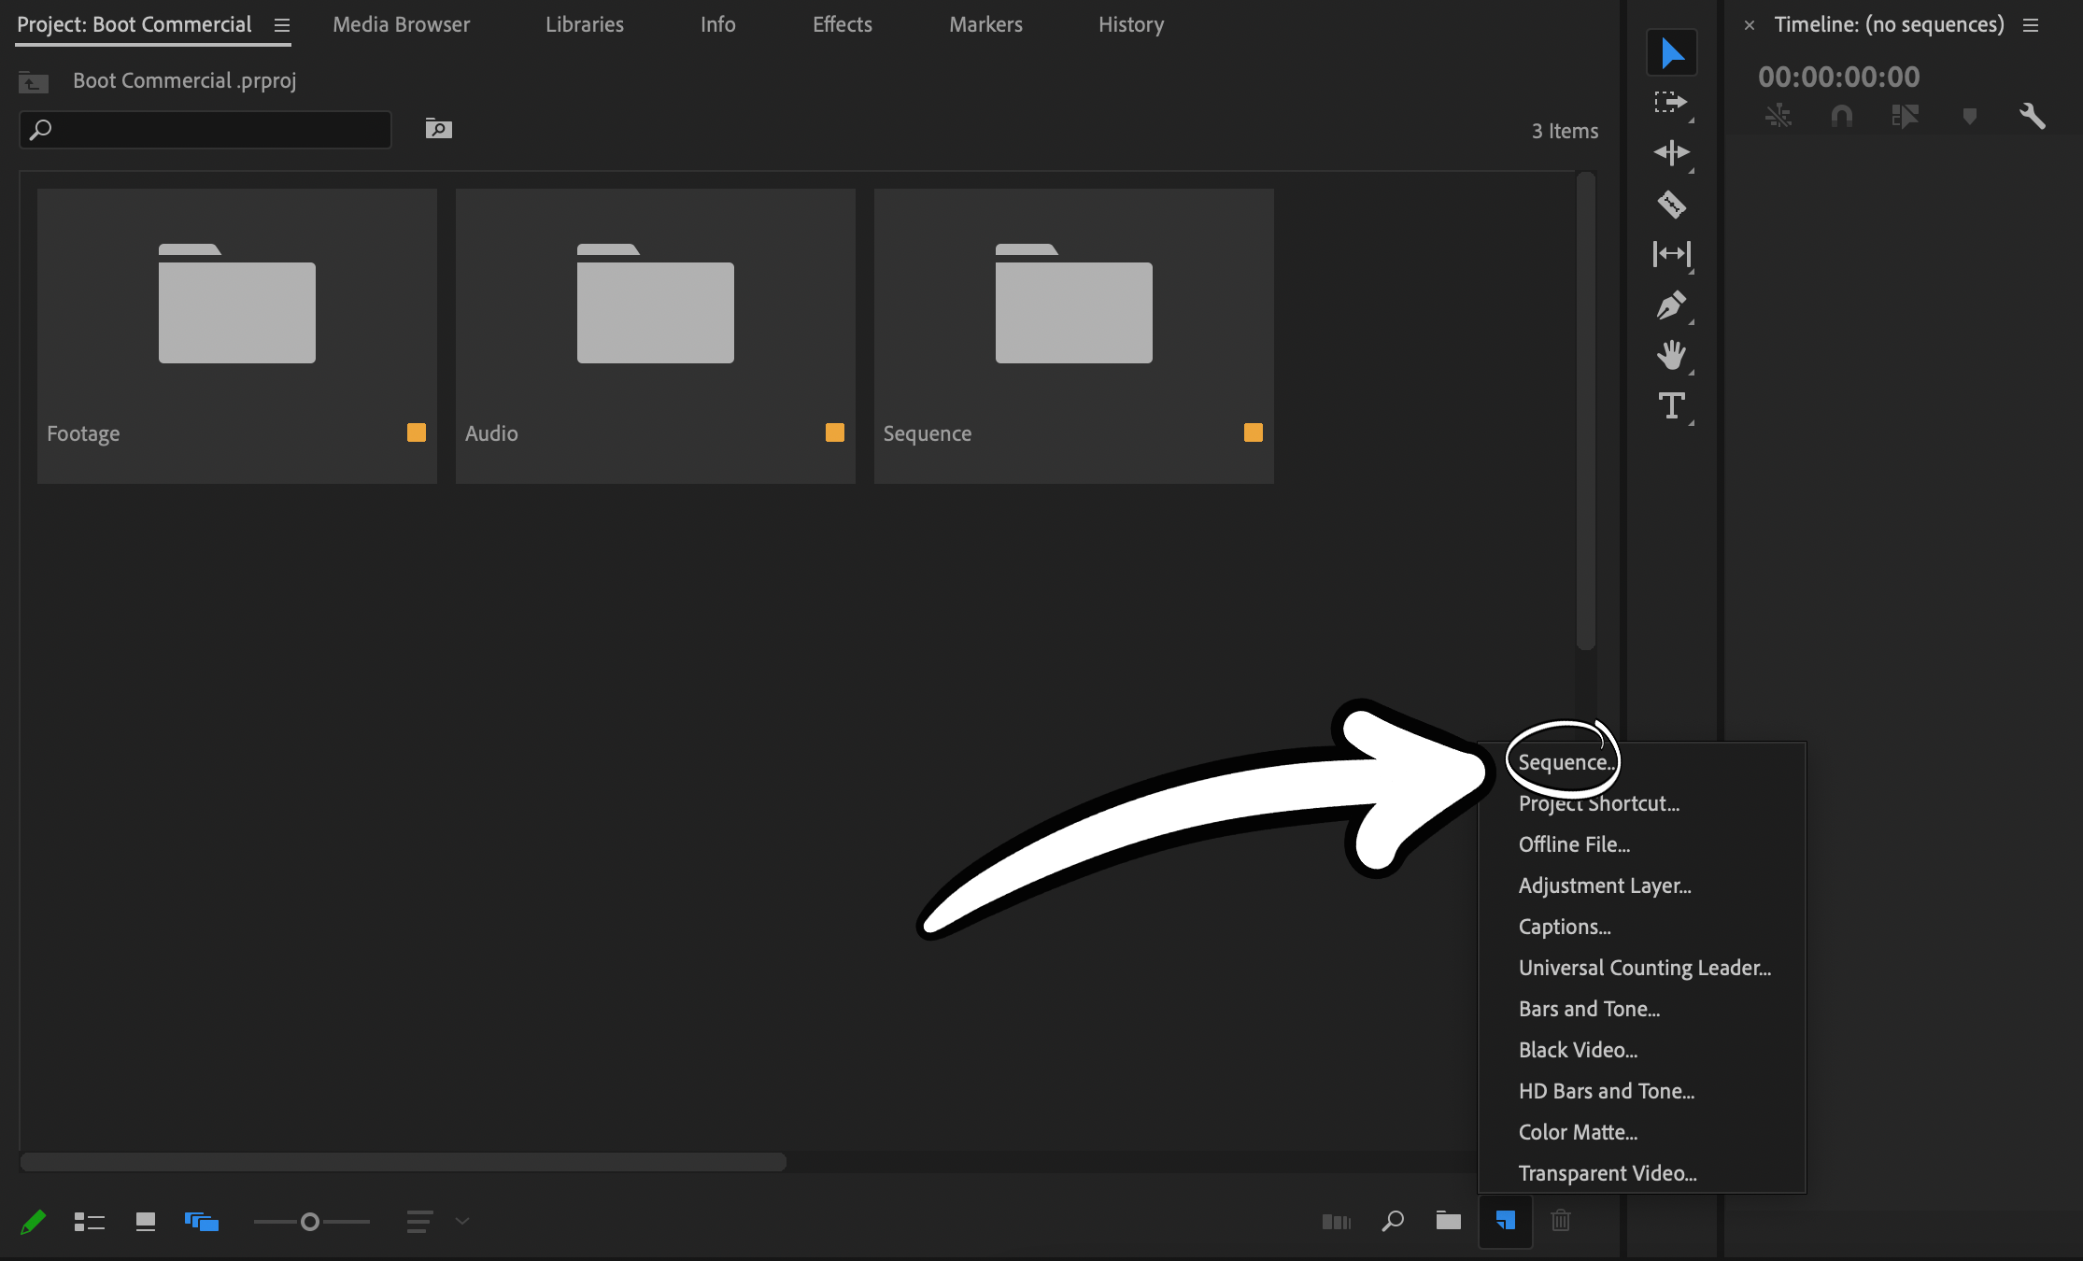
Task: Switch to the Effects tab
Action: click(842, 25)
